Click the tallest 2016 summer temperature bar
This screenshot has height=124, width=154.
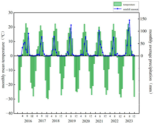point(26,40)
